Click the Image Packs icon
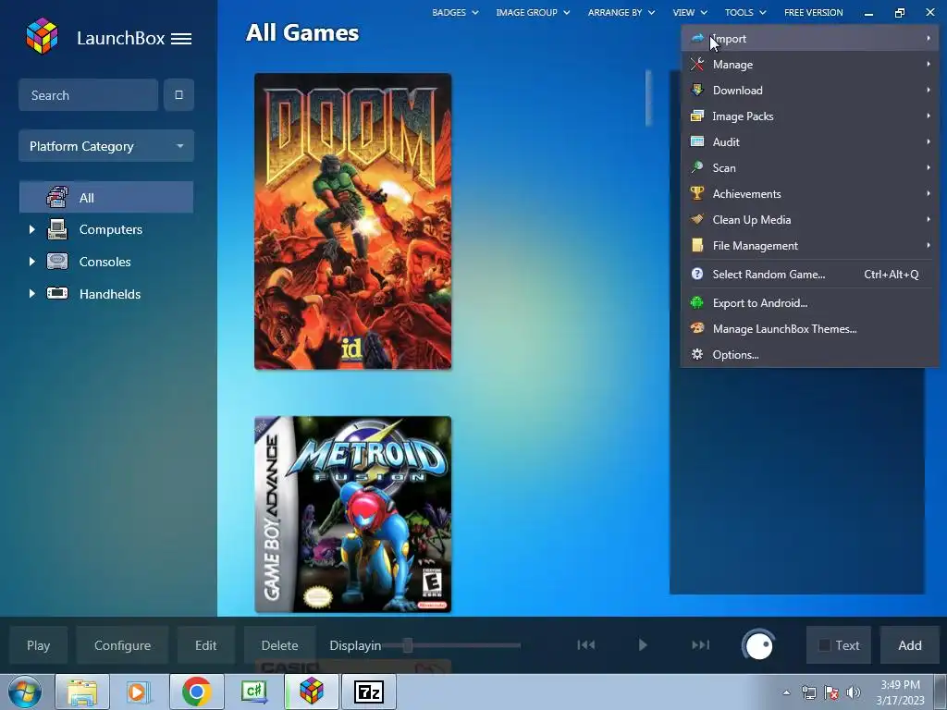The width and height of the screenshot is (947, 710). (x=697, y=116)
